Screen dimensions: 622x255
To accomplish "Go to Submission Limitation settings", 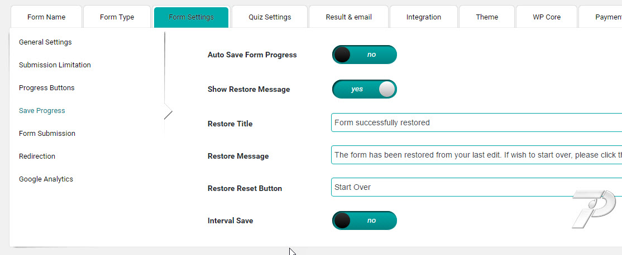I will (x=55, y=65).
